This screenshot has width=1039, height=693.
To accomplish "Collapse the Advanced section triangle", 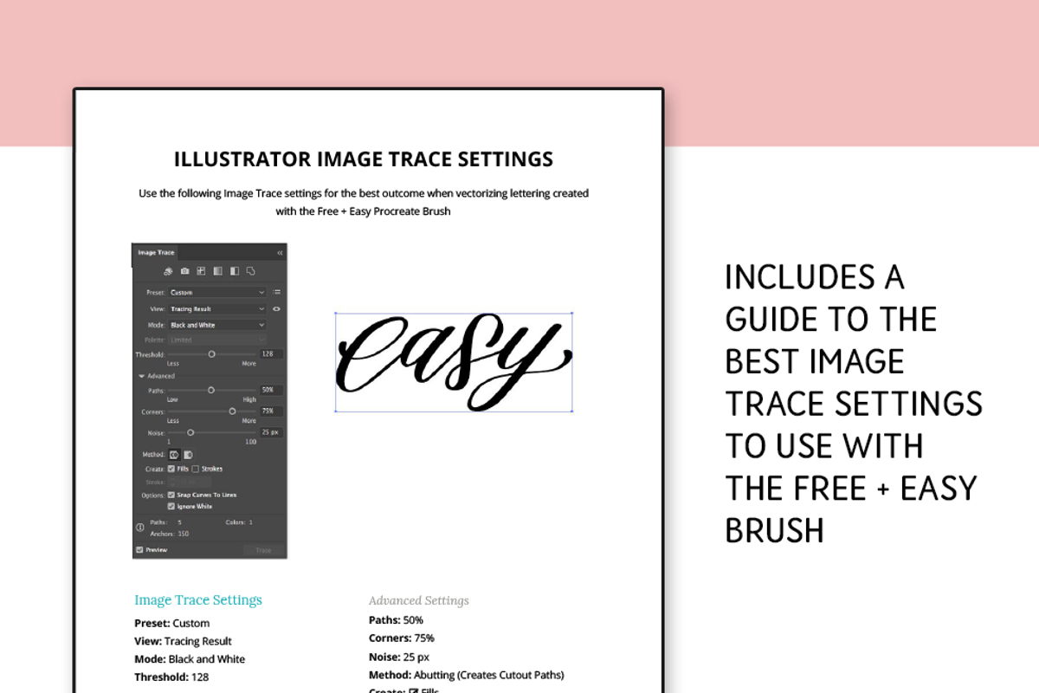I will tap(142, 376).
